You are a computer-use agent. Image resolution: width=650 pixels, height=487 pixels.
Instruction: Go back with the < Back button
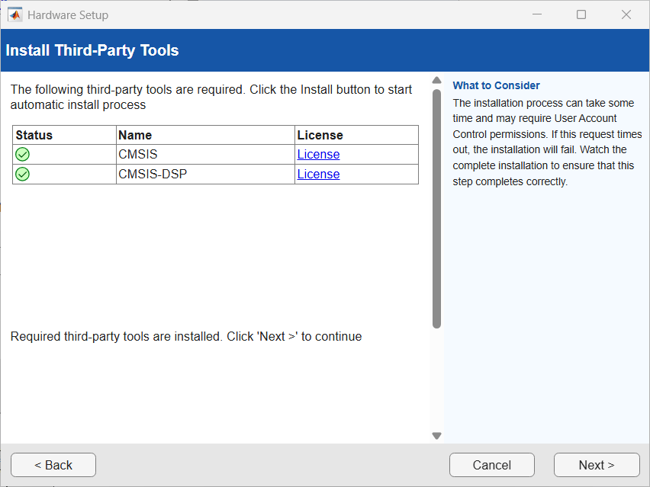point(53,465)
